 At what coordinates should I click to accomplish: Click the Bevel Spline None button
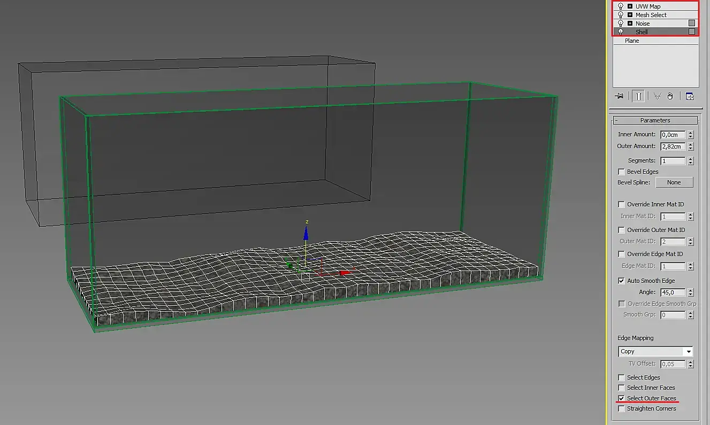click(674, 182)
